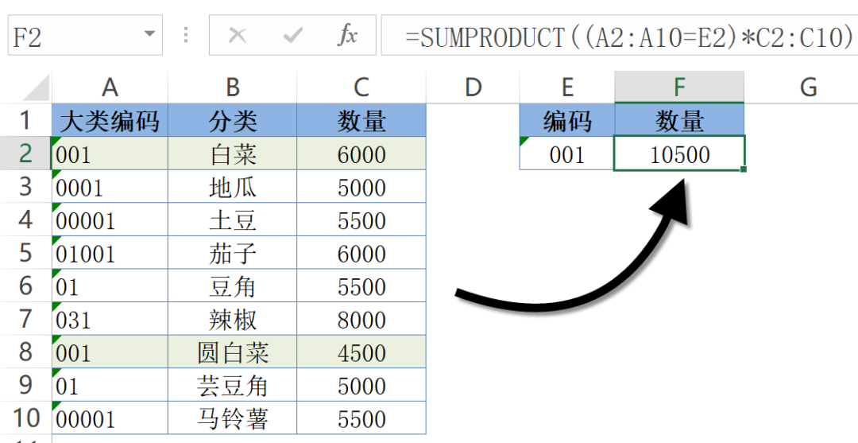
Task: Click lookup code cell E2 with 001
Action: tap(567, 153)
